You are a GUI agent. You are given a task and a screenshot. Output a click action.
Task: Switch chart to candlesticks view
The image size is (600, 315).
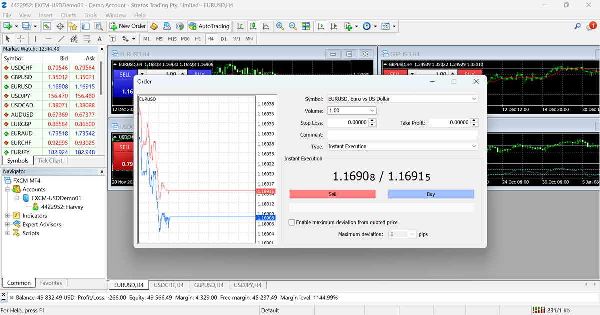coord(253,26)
